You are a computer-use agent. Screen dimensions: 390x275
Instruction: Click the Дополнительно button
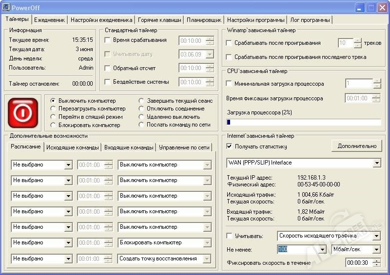pos(356,146)
